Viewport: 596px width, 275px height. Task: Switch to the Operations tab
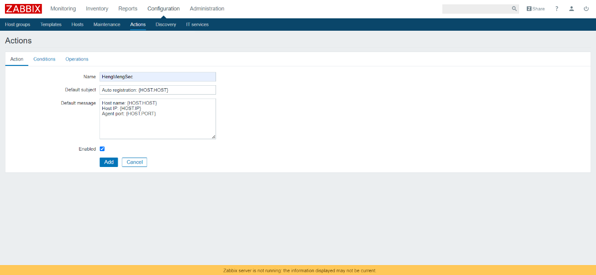point(77,59)
